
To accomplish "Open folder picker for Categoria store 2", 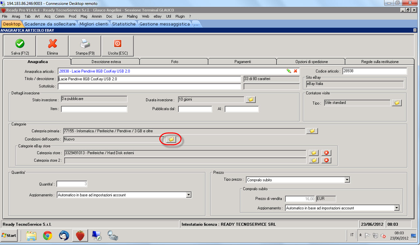I will [313, 160].
